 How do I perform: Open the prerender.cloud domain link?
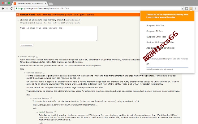73,20
